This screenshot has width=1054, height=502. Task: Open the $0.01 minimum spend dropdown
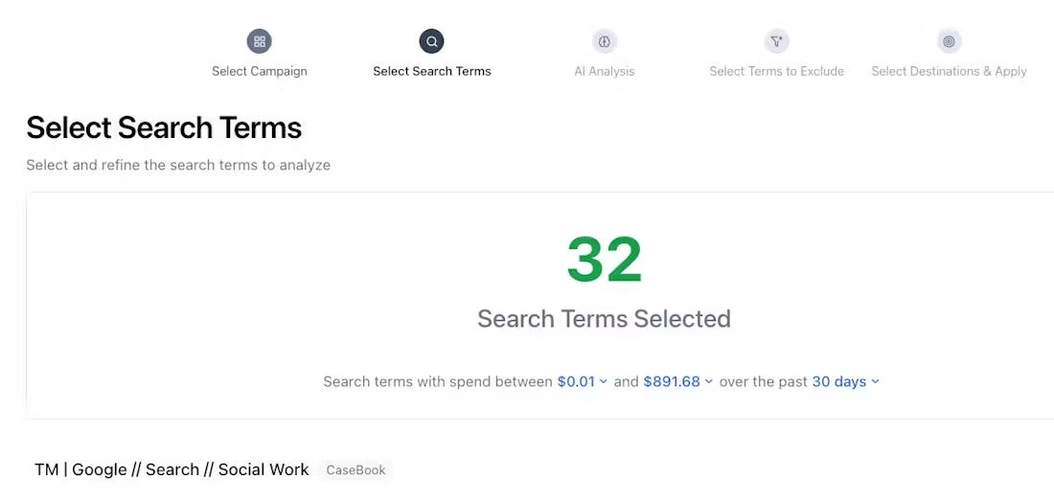pyautogui.click(x=583, y=381)
